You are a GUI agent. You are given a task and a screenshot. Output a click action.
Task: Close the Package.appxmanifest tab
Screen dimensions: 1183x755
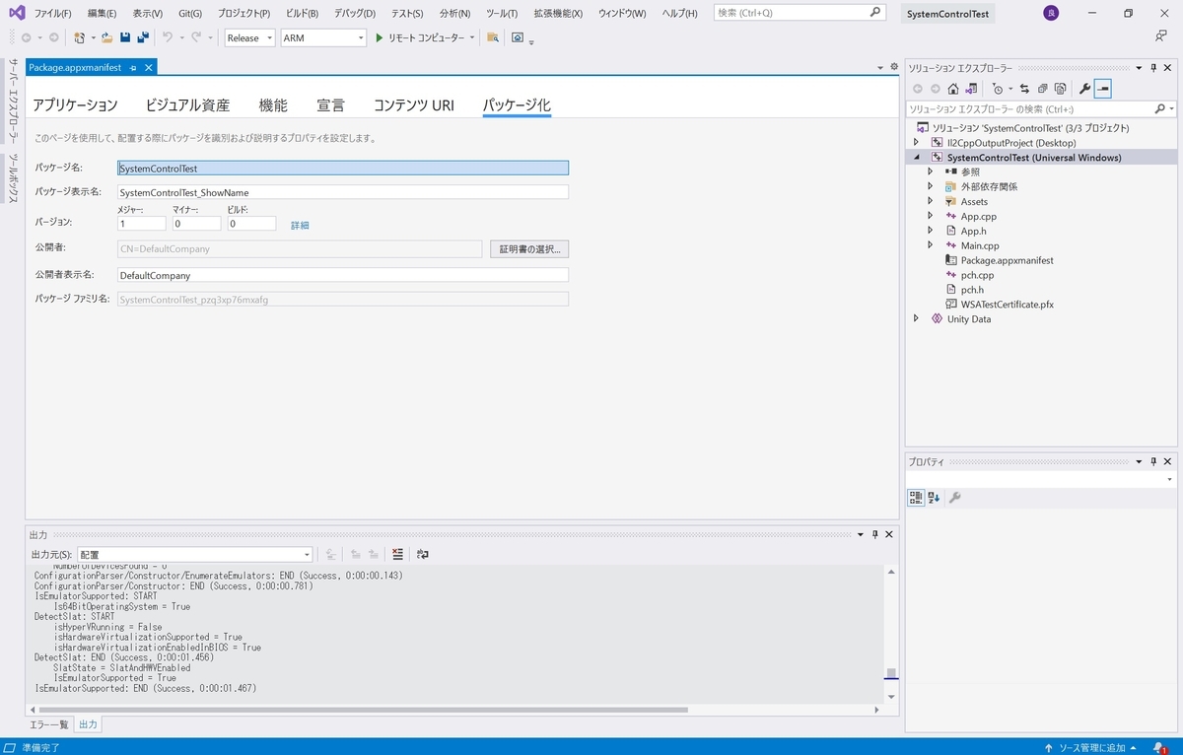click(149, 67)
